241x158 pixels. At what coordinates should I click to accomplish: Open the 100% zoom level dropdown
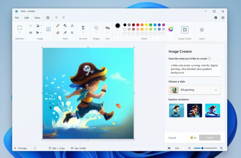pos(179,148)
